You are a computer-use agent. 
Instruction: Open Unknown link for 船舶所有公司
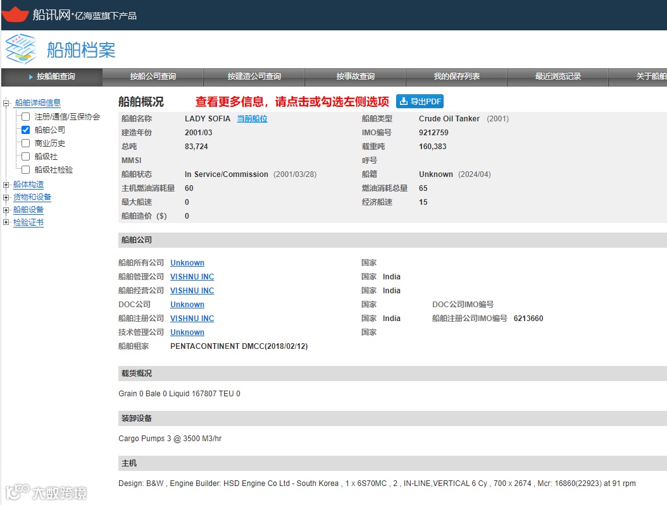(x=187, y=262)
